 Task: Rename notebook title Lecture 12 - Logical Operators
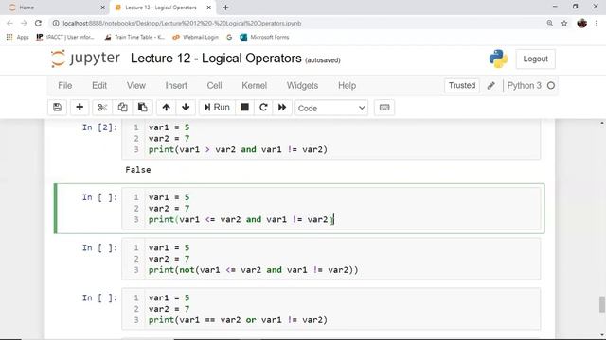[216, 59]
